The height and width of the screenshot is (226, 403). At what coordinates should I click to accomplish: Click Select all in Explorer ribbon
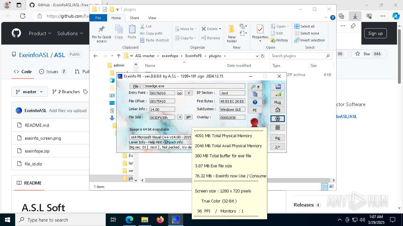point(304,26)
